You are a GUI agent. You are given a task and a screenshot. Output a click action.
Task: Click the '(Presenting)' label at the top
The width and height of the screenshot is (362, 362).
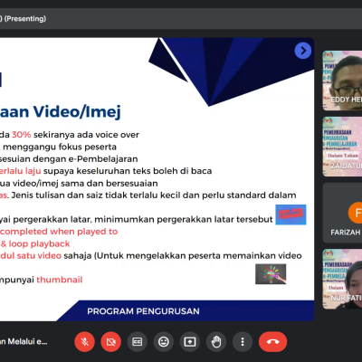(25, 19)
